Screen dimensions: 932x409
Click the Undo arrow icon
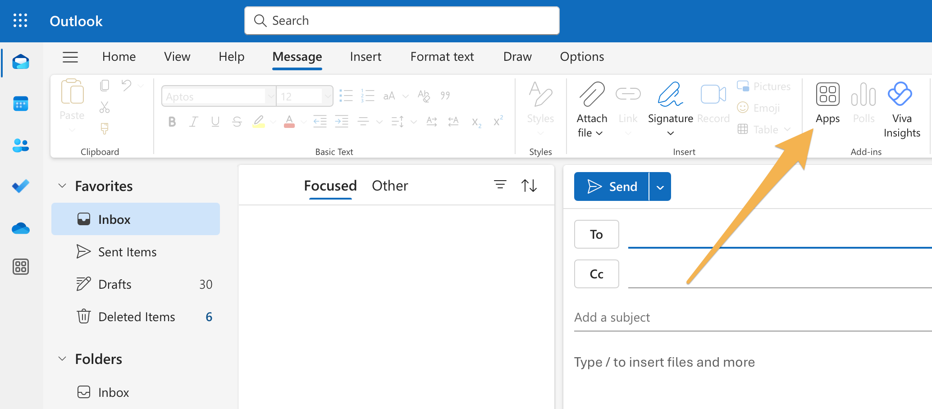click(x=126, y=85)
